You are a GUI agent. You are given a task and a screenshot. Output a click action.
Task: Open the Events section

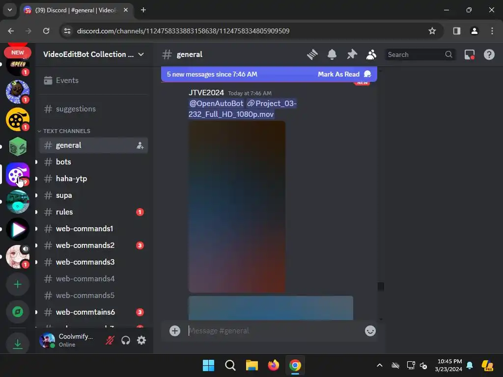pyautogui.click(x=93, y=81)
